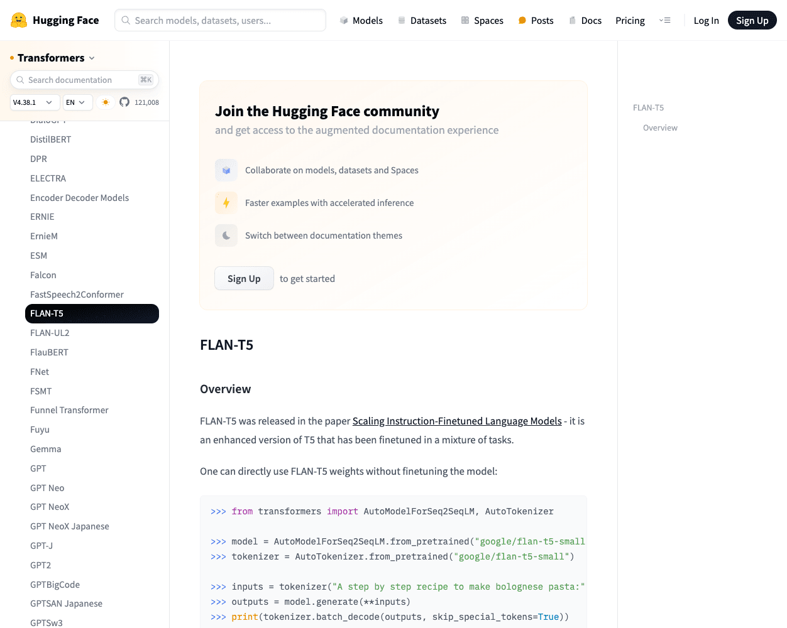Open GPT-J docs in sidebar
This screenshot has height=628, width=787.
coord(41,546)
